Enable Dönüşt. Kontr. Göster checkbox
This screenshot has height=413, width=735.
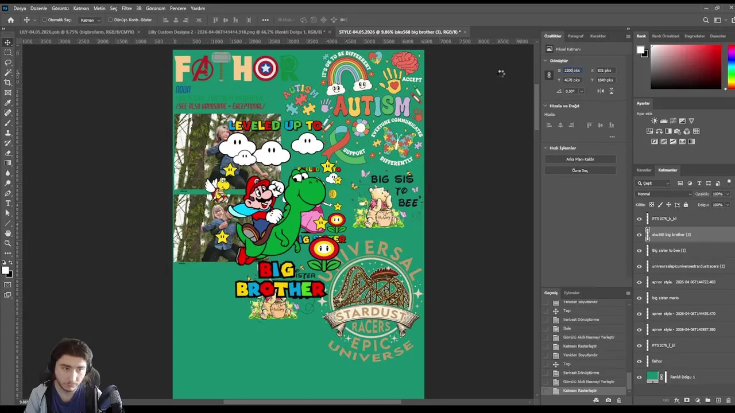[x=110, y=20]
